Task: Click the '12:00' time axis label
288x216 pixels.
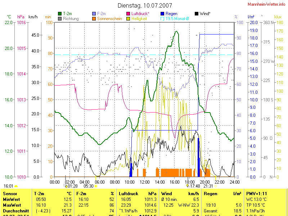Action: tap(145, 182)
